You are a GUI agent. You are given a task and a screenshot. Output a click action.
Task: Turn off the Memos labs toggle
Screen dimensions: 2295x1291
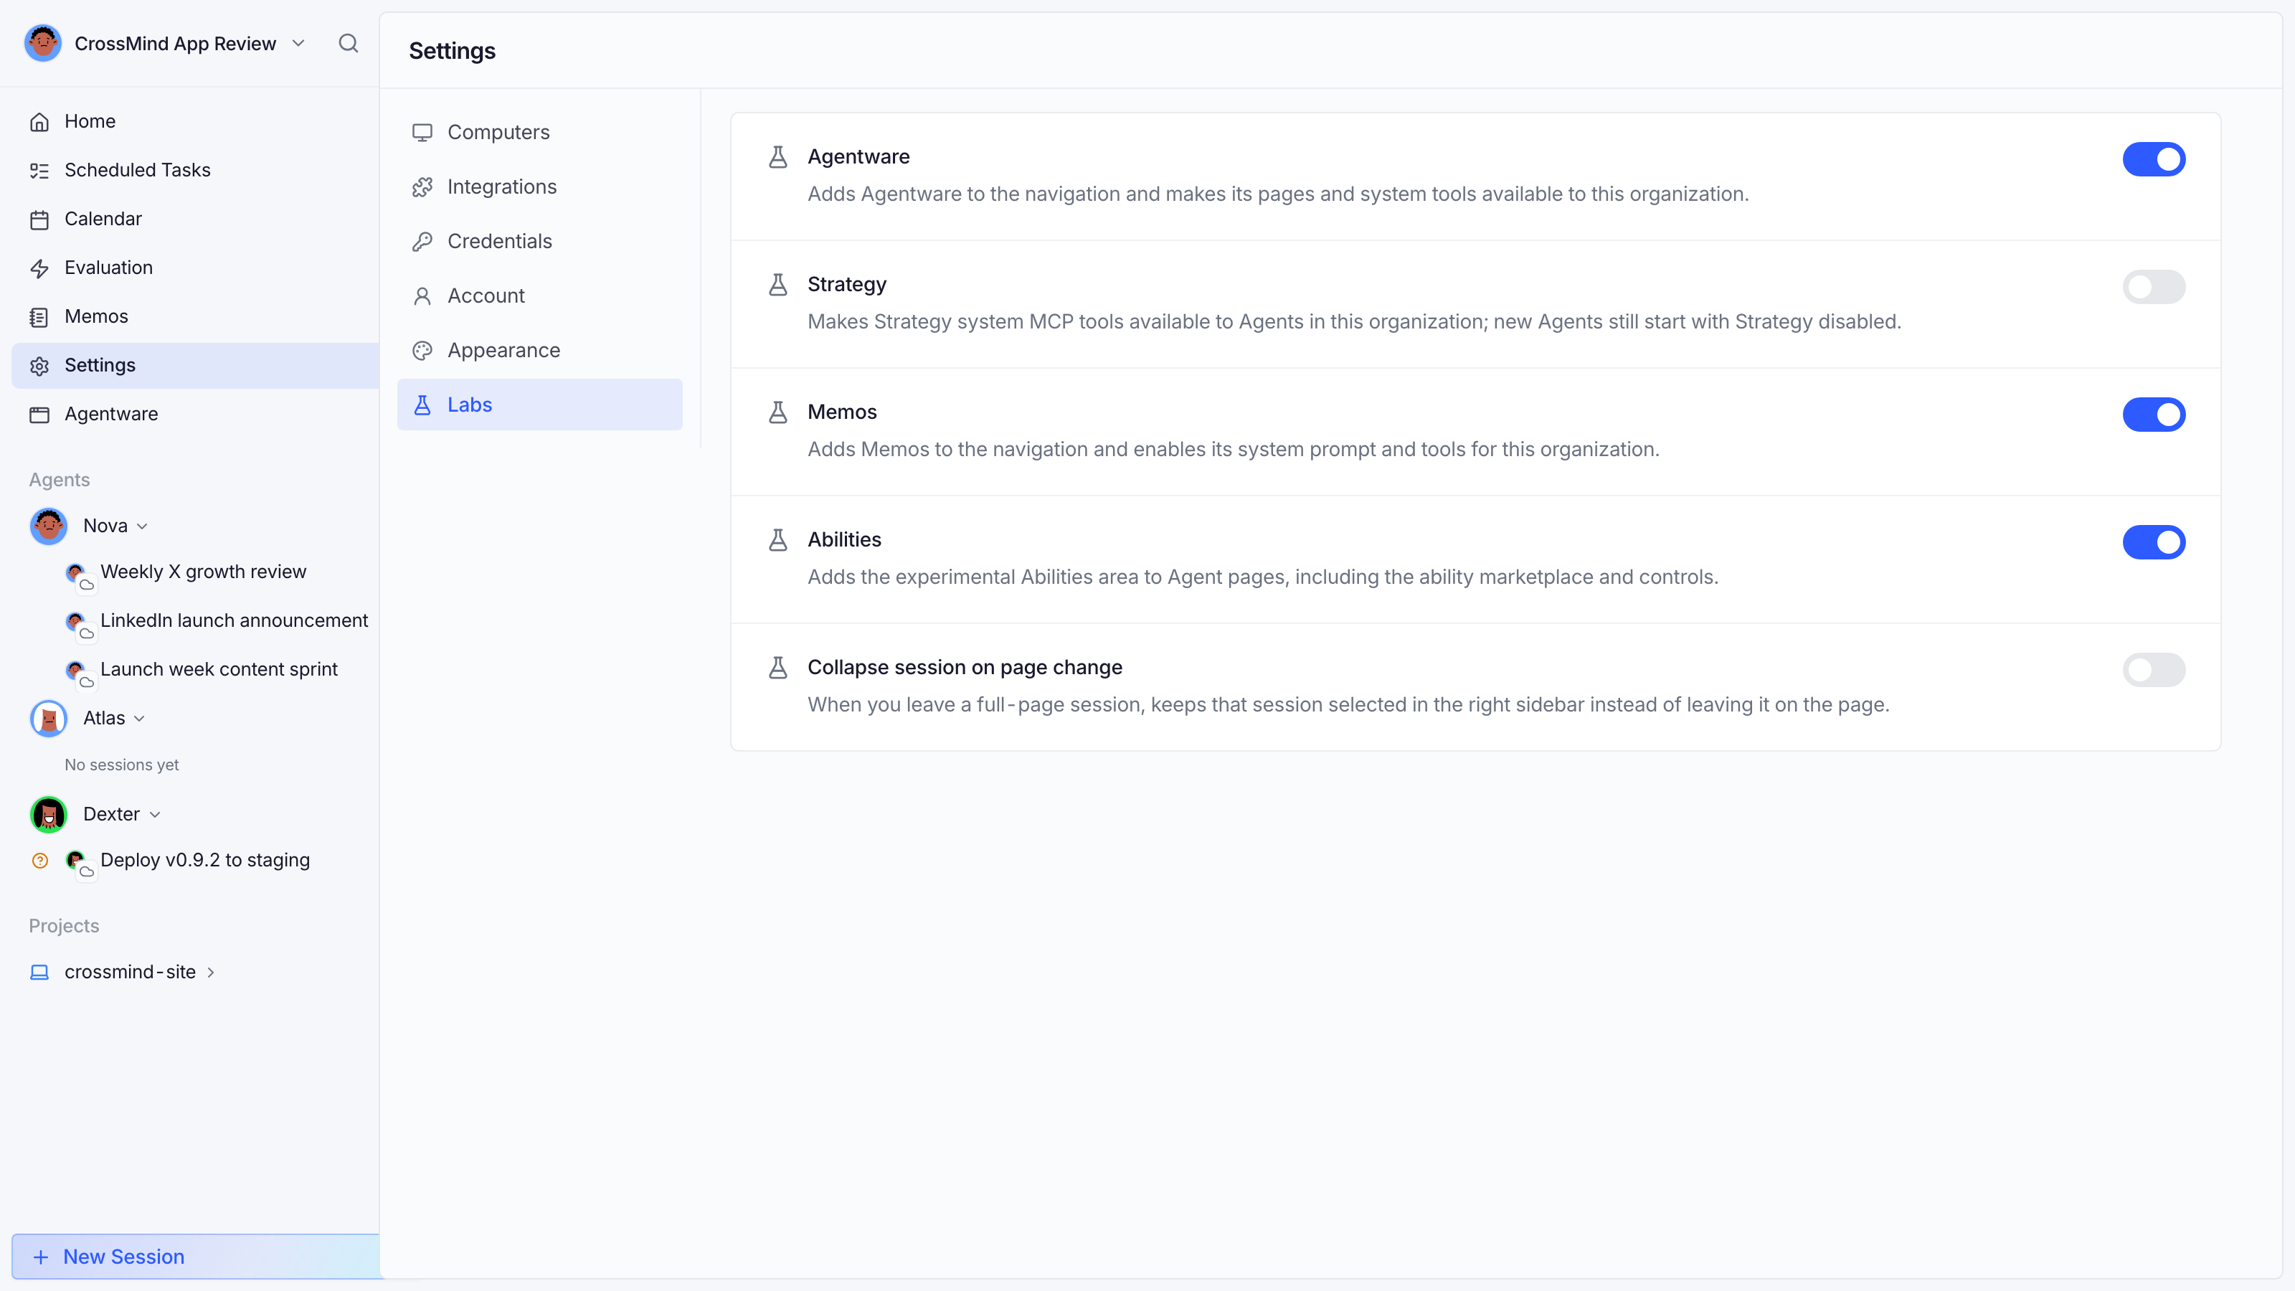2153,415
